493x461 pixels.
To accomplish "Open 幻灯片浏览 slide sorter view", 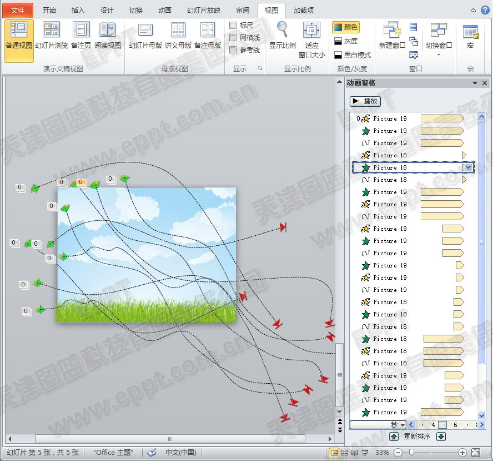I will click(x=52, y=35).
